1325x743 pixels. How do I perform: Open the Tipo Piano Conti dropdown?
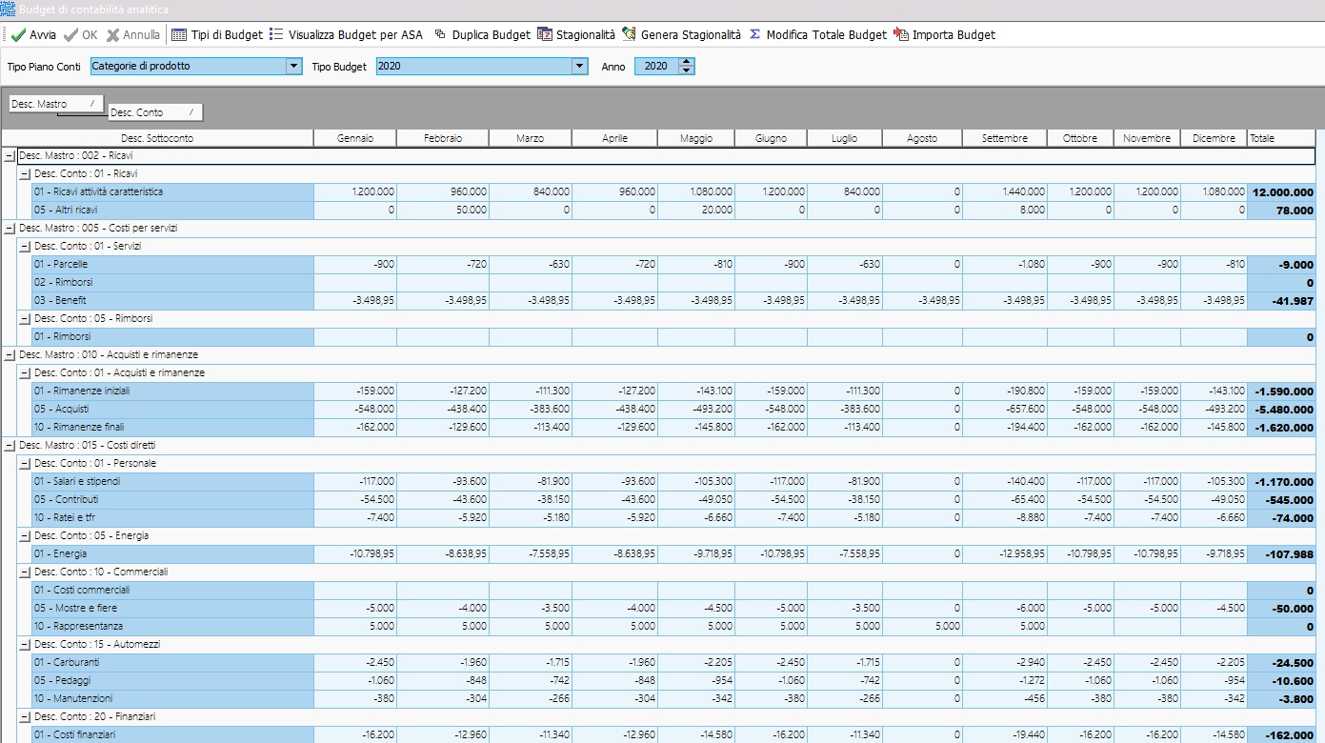(x=293, y=67)
